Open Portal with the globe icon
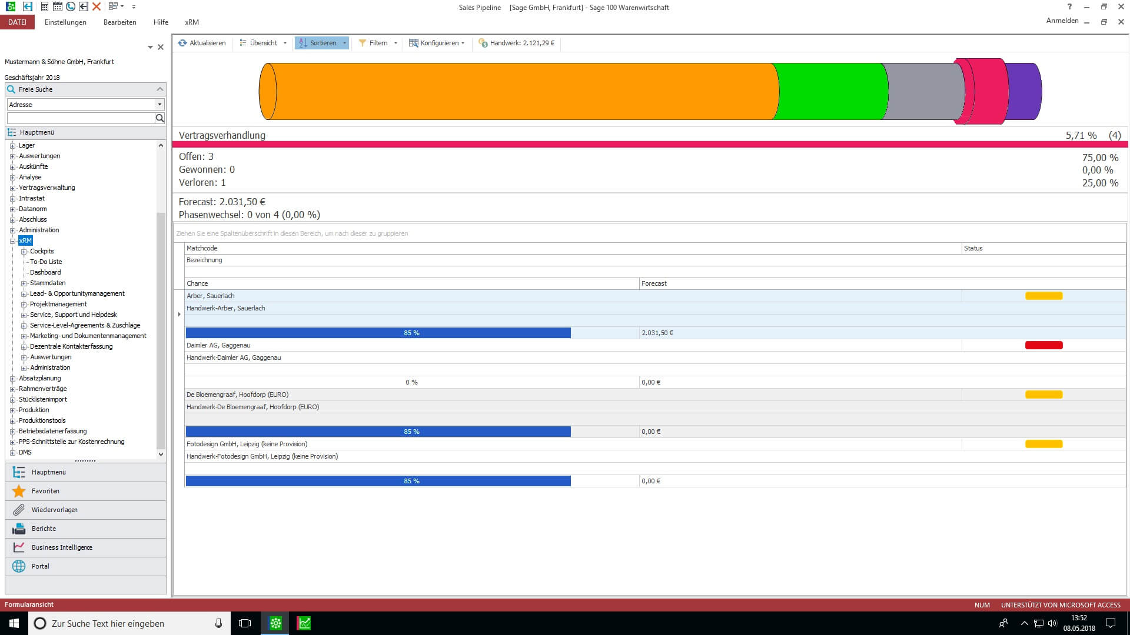The height and width of the screenshot is (635, 1130). tap(85, 566)
